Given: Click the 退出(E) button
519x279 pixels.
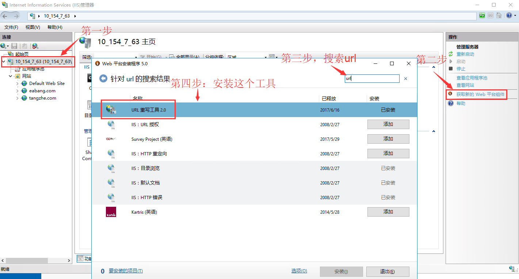Looking at the screenshot, I should pyautogui.click(x=388, y=272).
